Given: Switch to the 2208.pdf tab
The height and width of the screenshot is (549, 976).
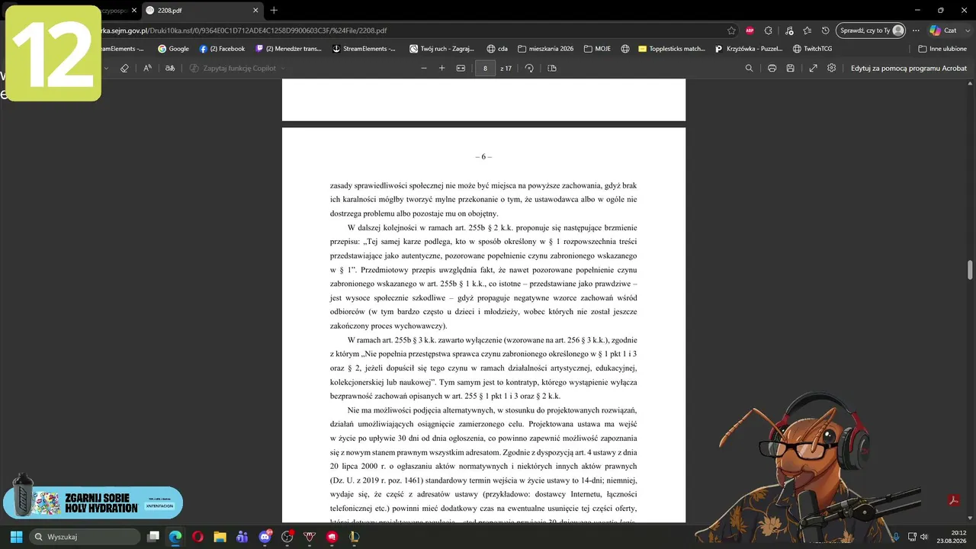Looking at the screenshot, I should tap(201, 10).
